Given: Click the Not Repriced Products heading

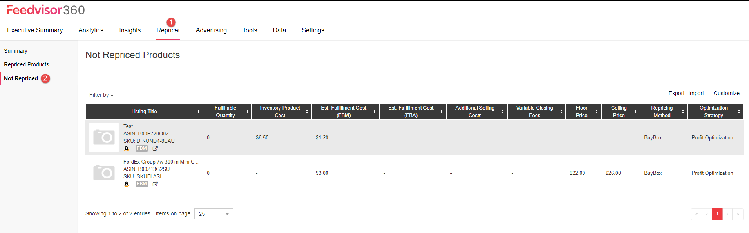Looking at the screenshot, I should point(133,55).
